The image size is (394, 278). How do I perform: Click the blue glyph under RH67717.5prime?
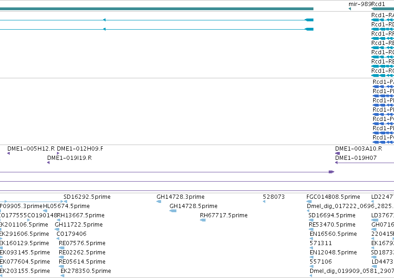click(203, 220)
